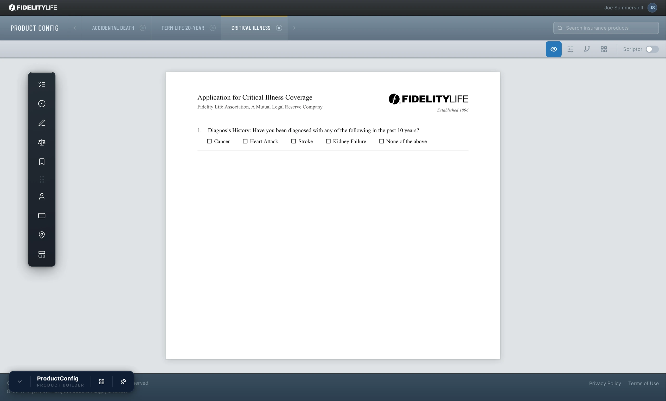Viewport: 666px width, 401px height.
Task: Open the Privacy Policy link
Action: pyautogui.click(x=605, y=383)
